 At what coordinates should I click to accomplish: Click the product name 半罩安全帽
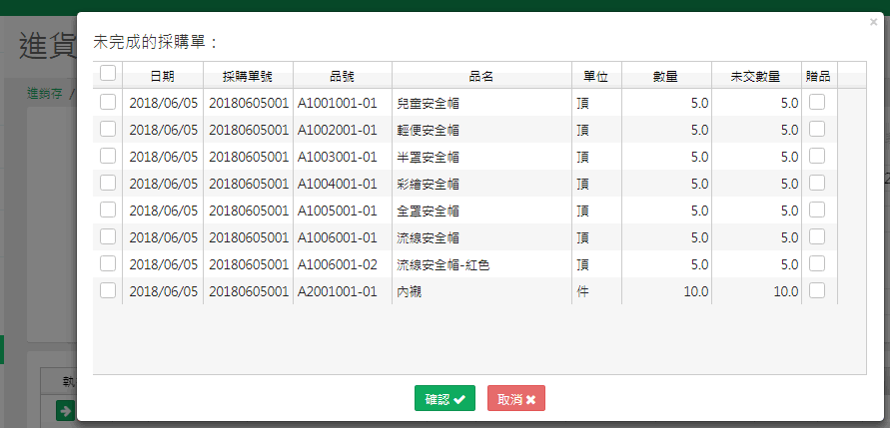point(428,157)
